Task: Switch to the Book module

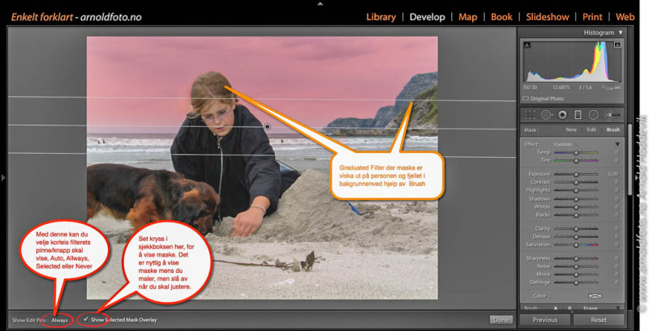Action: pos(501,17)
